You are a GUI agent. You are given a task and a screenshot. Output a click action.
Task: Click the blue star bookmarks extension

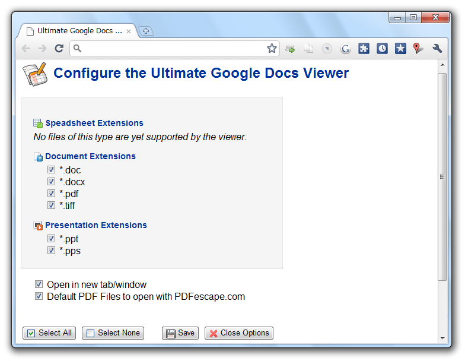pyautogui.click(x=400, y=49)
